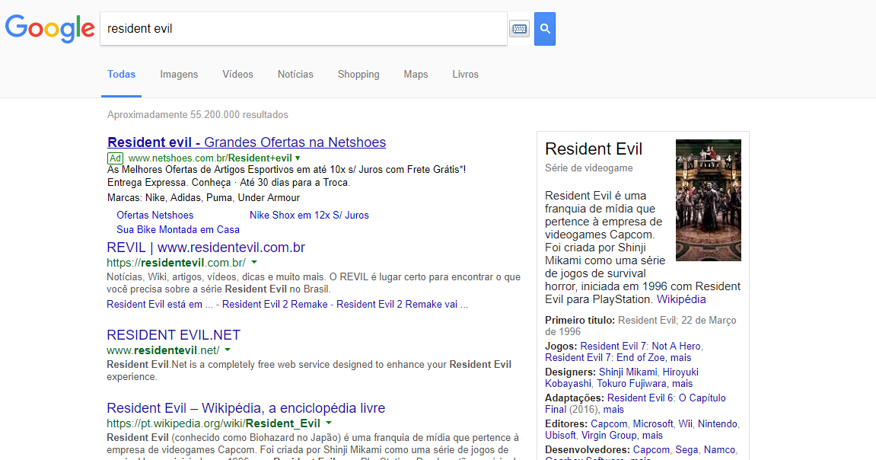The width and height of the screenshot is (876, 460).
Task: Switch to the Imagens tab
Action: click(179, 75)
